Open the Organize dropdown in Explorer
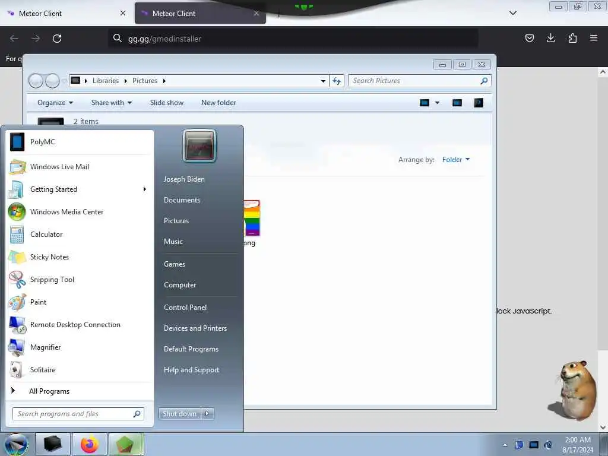Viewport: 608px width, 456px height. pyautogui.click(x=55, y=103)
